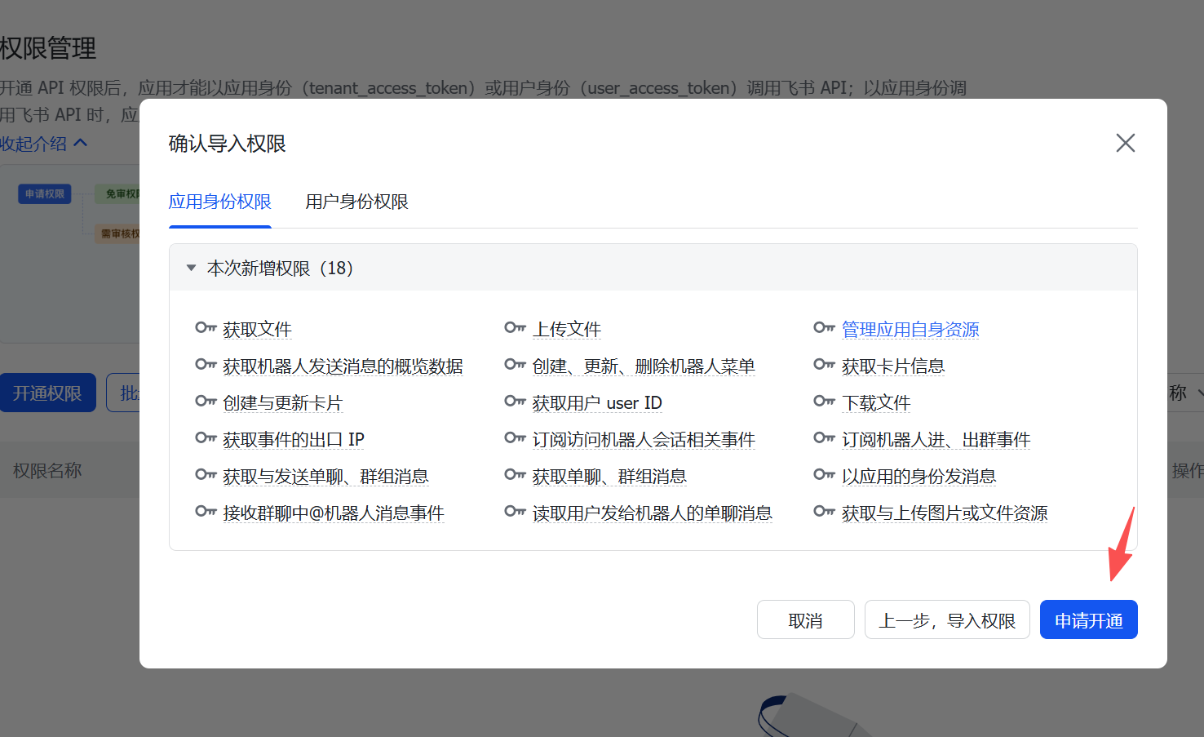1204x737 pixels.
Task: Select 获取文件 permission text
Action: tap(257, 329)
